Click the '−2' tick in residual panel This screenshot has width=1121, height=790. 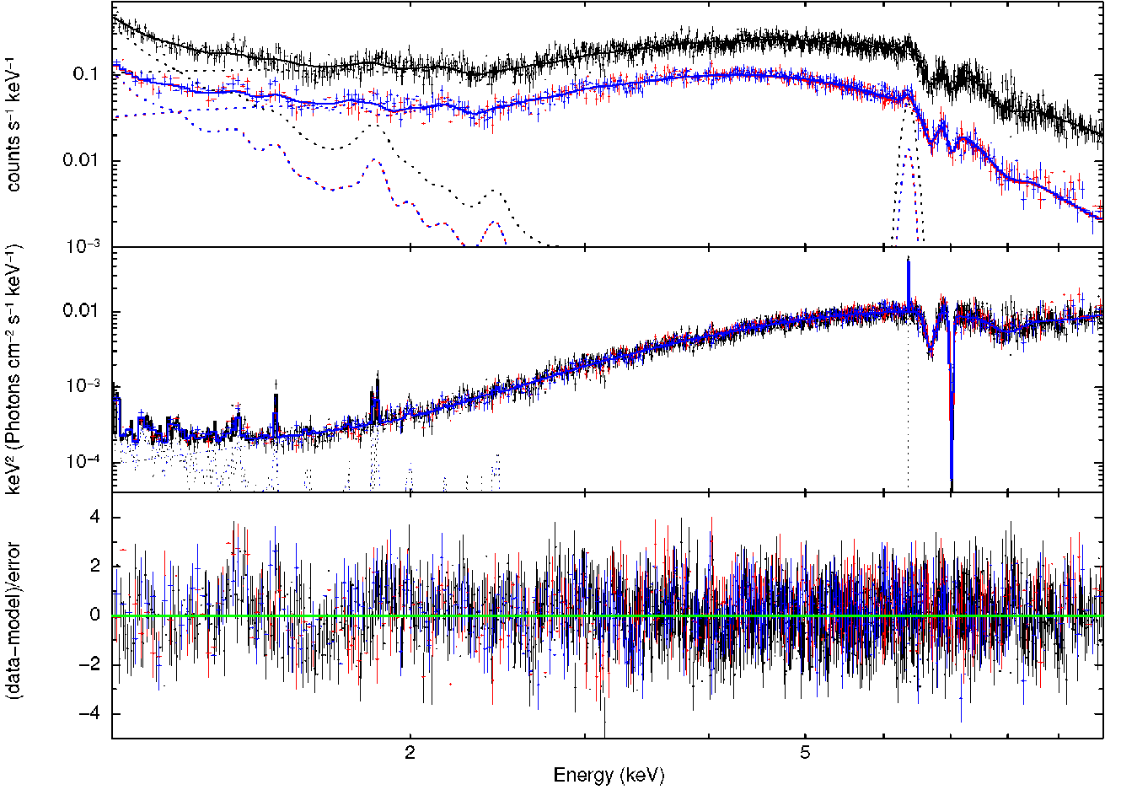89,664
